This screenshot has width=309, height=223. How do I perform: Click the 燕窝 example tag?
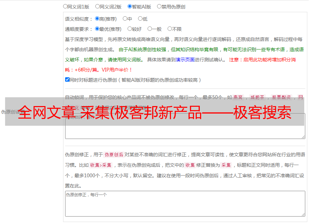tap(238, 97)
